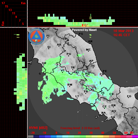The width and height of the screenshot is (138, 138).
Task: Pick the 30 dBZ green color swatch
Action: 89,137
